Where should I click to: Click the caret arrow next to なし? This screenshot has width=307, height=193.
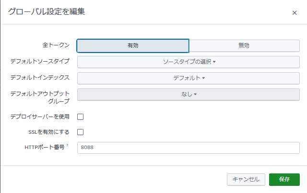click(195, 95)
